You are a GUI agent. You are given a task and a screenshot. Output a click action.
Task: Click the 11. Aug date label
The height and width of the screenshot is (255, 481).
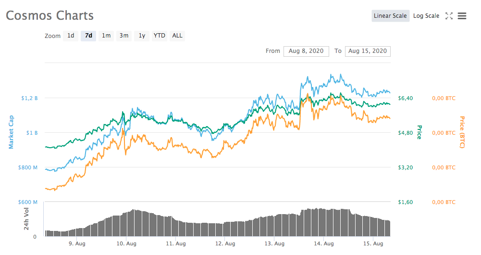tap(176, 243)
